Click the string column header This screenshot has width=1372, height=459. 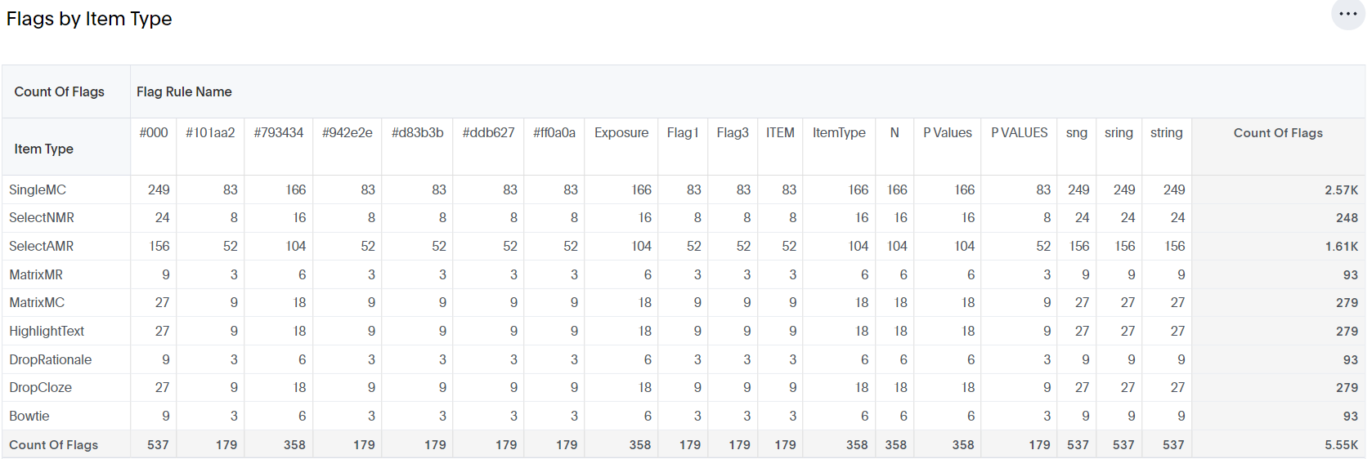pos(1166,133)
